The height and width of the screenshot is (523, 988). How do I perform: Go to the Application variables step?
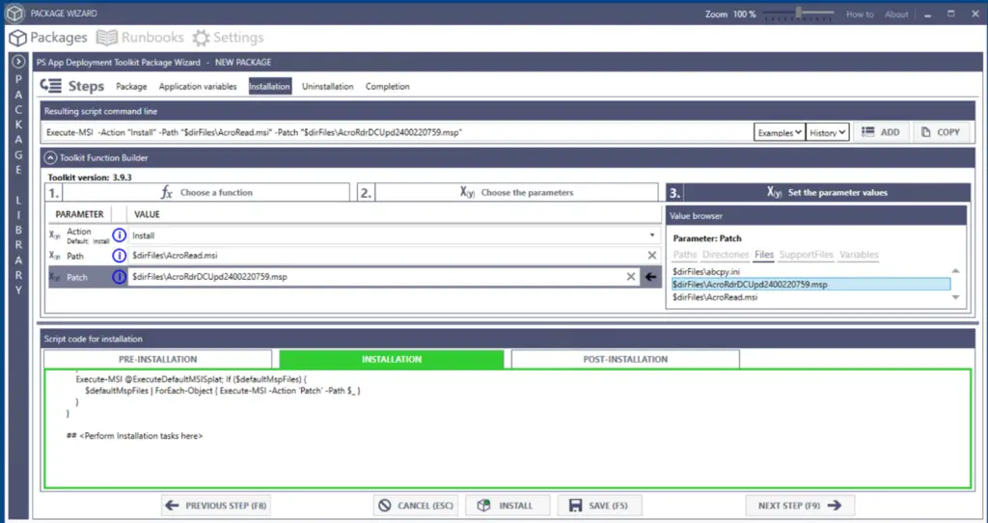pyautogui.click(x=198, y=86)
